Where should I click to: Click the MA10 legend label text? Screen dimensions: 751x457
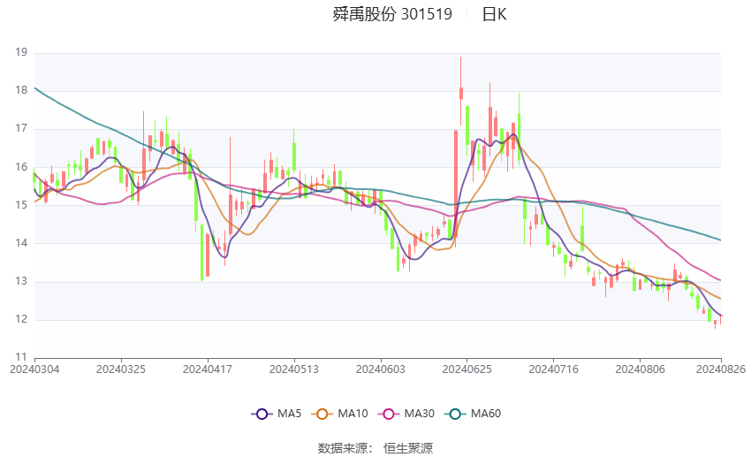coord(353,414)
